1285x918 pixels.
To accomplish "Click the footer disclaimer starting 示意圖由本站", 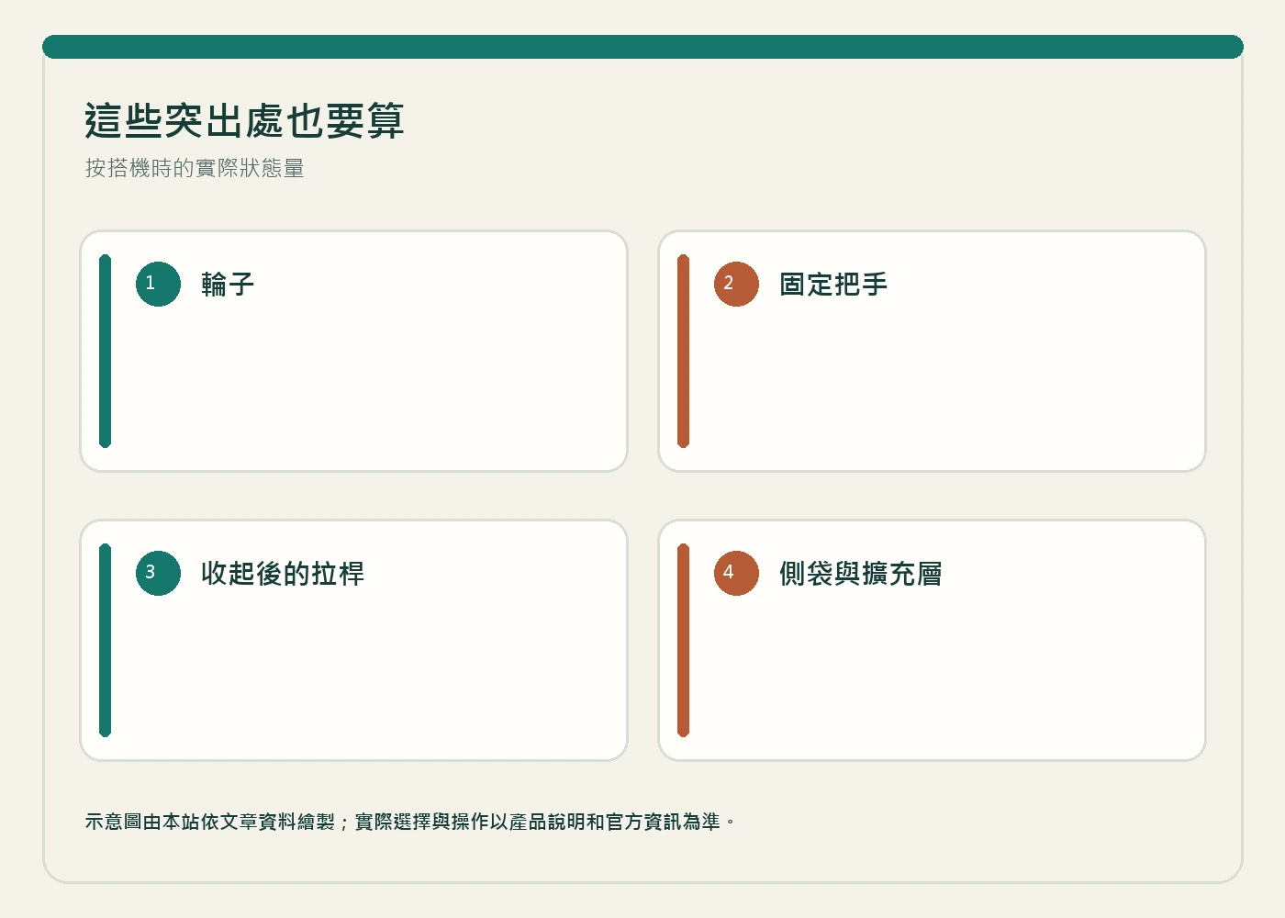I will 410,822.
